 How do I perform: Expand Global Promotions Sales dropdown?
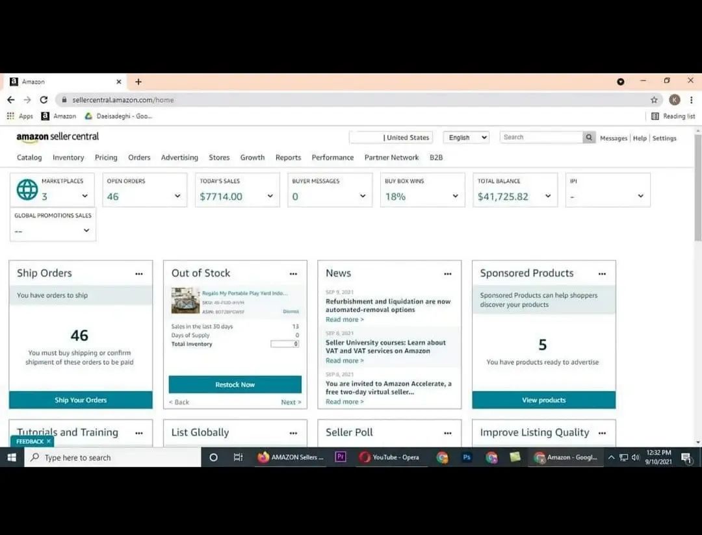click(86, 230)
